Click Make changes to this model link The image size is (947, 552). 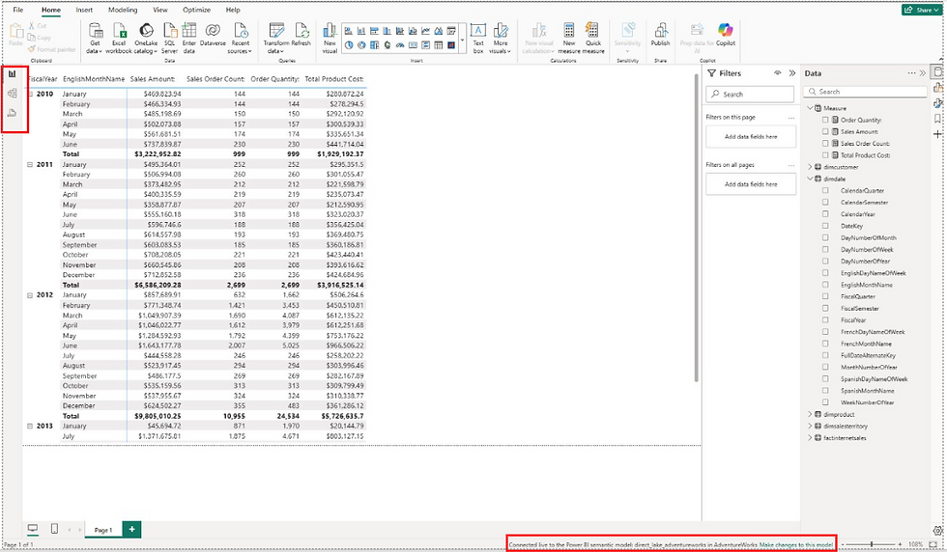click(796, 544)
